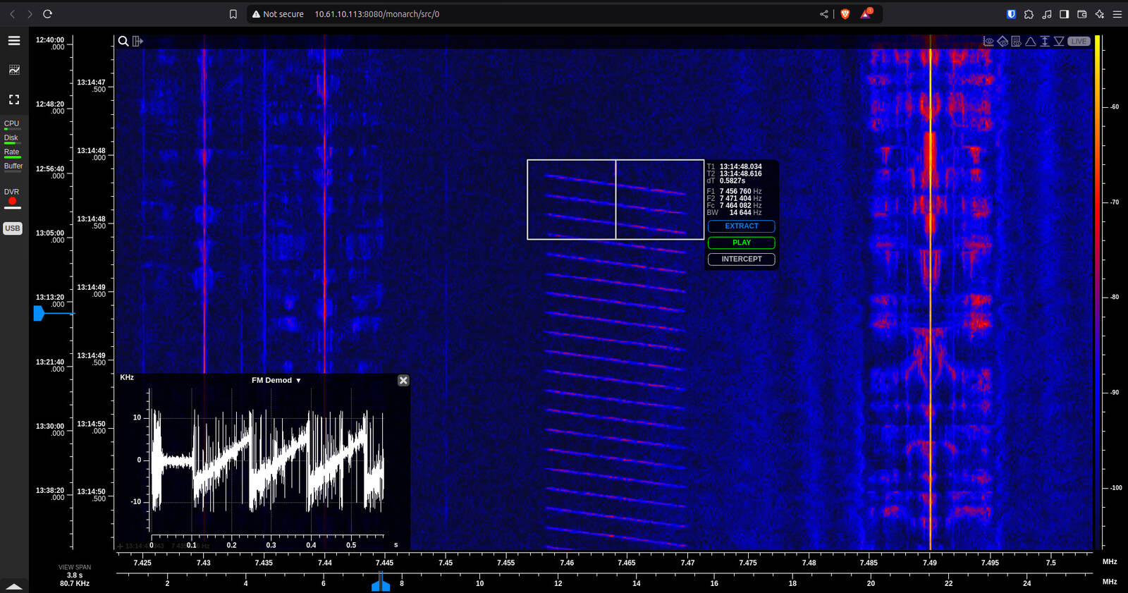Toggle the spectrum trace visibility eye icon

click(x=988, y=42)
